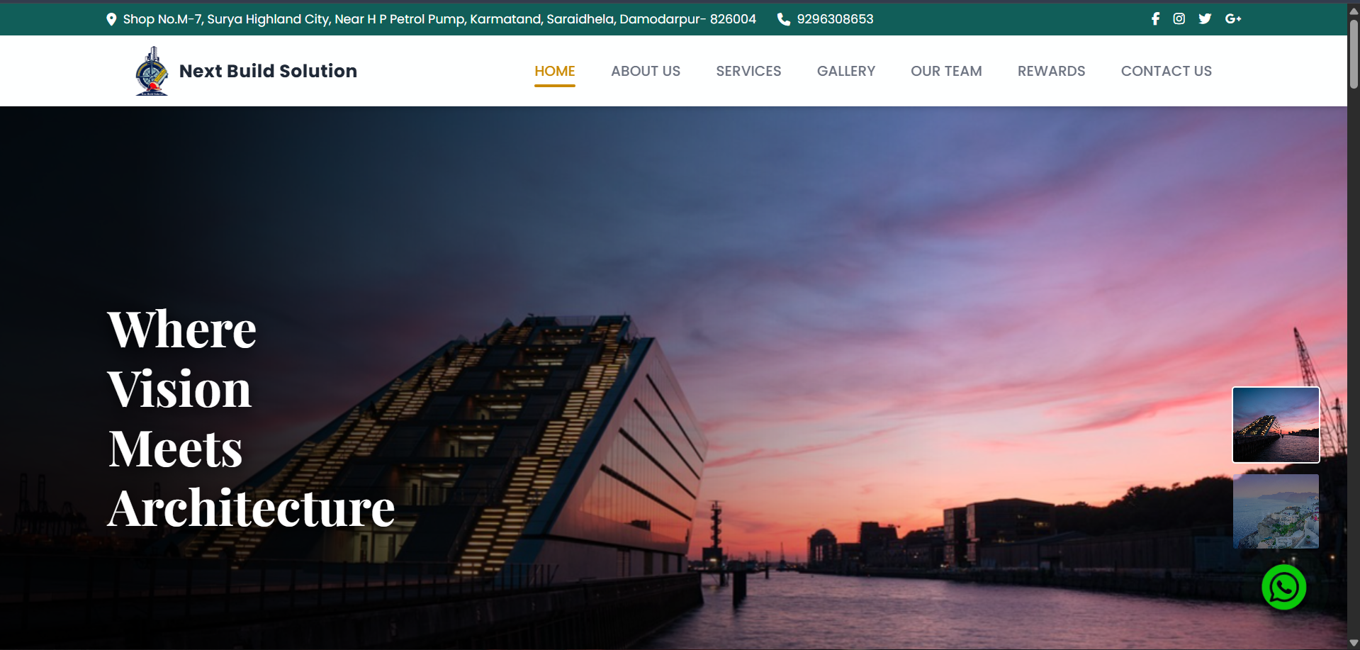
Task: Select the coastal town slide thumbnail
Action: point(1276,511)
